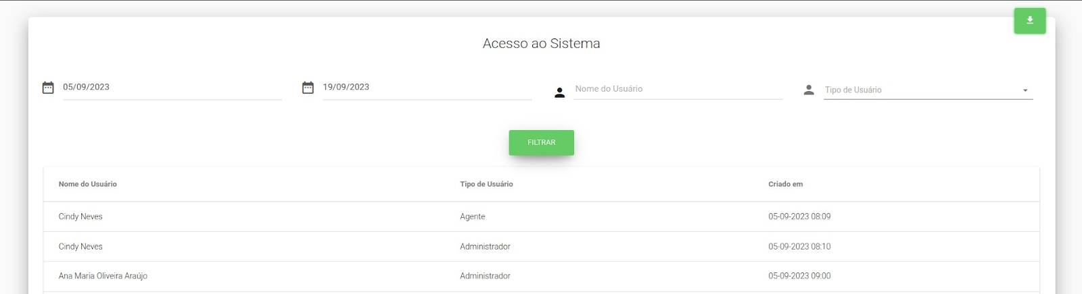Image resolution: width=1082 pixels, height=294 pixels.
Task: Open the Tipo de Usuário select field
Action: coord(928,90)
